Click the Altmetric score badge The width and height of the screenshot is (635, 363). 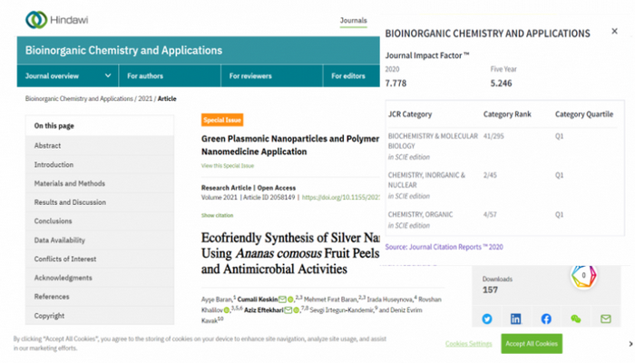(x=584, y=275)
